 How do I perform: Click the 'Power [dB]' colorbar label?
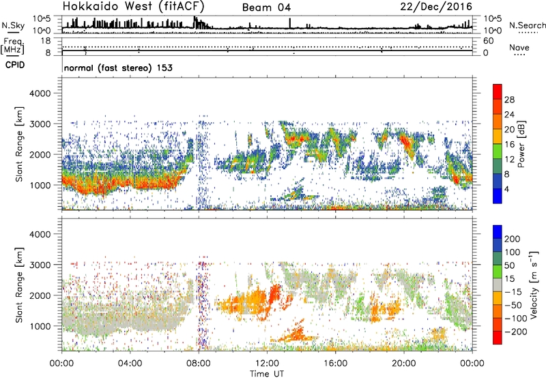521,144
